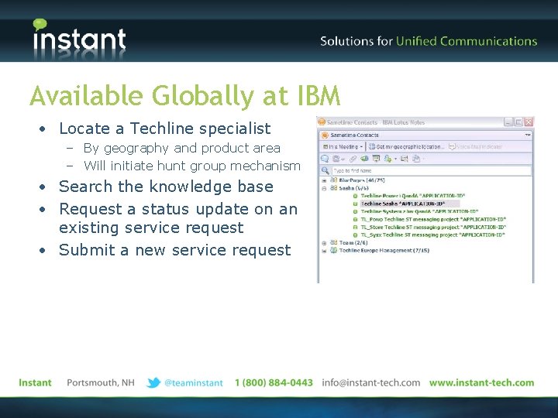This screenshot has height=418, width=558.
Task: Click 'Set my geographic location...' button
Action: coord(406,146)
